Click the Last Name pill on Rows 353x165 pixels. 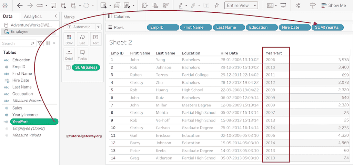229,27
